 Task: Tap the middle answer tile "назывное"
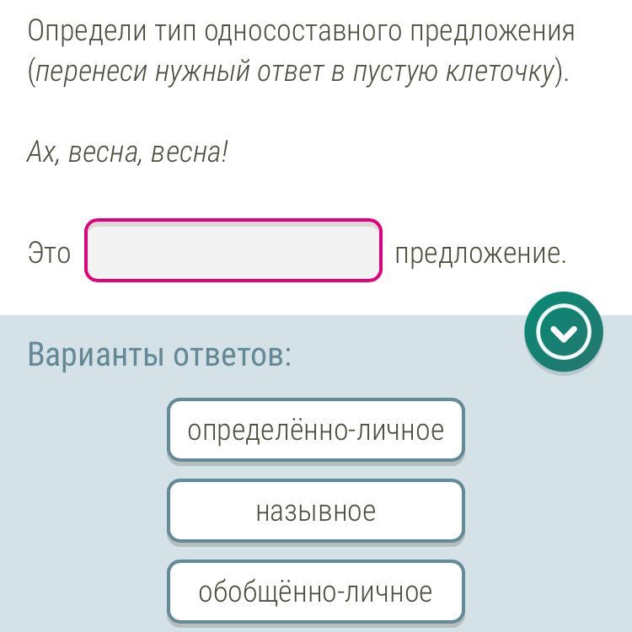click(x=315, y=511)
